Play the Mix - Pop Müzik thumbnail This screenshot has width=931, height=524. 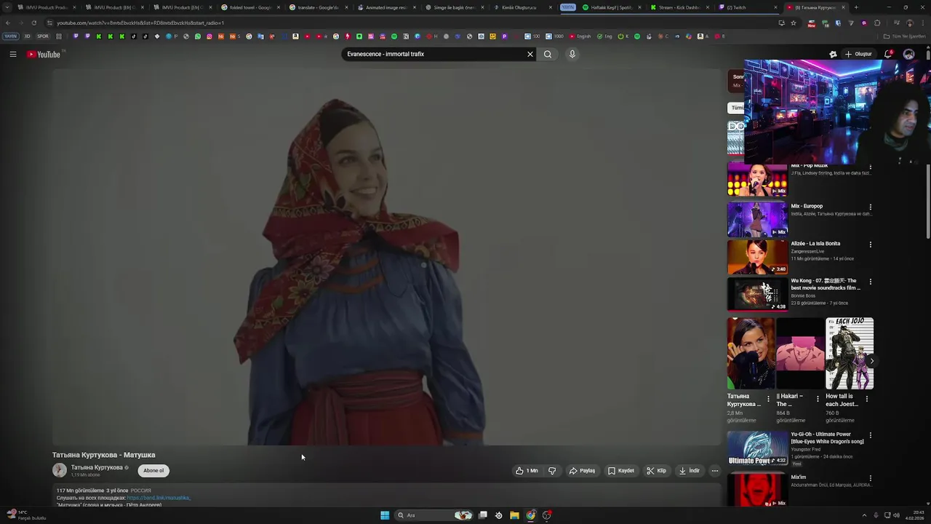[757, 179]
